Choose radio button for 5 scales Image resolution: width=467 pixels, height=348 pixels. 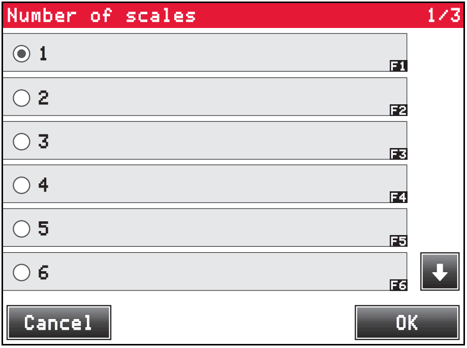click(21, 229)
